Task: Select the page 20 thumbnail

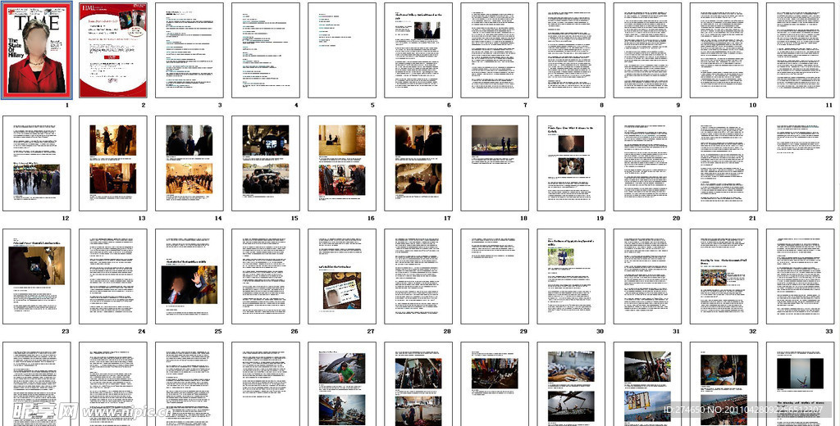Action: coord(647,163)
